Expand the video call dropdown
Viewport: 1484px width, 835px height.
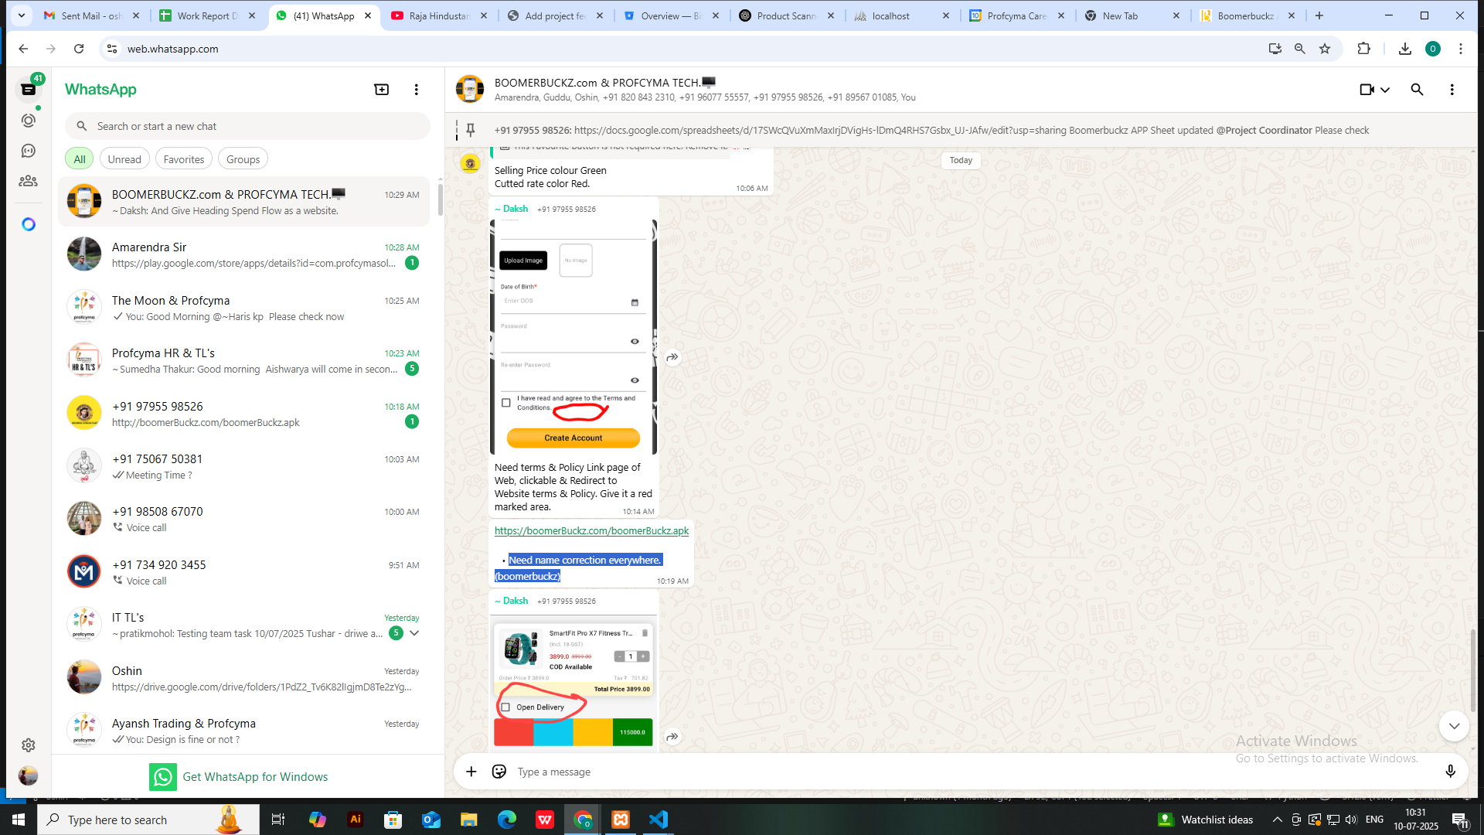point(1385,90)
